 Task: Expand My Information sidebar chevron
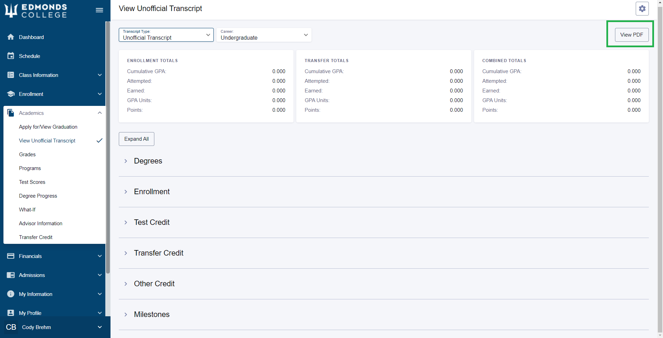tap(100, 294)
